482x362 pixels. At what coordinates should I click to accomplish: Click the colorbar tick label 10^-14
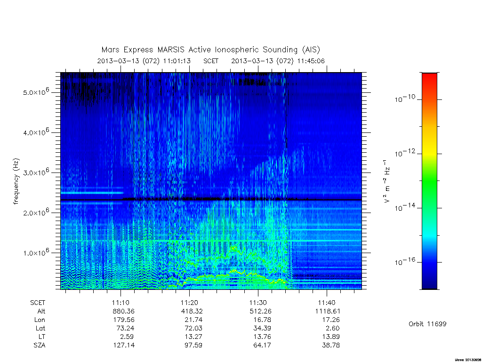click(x=405, y=207)
